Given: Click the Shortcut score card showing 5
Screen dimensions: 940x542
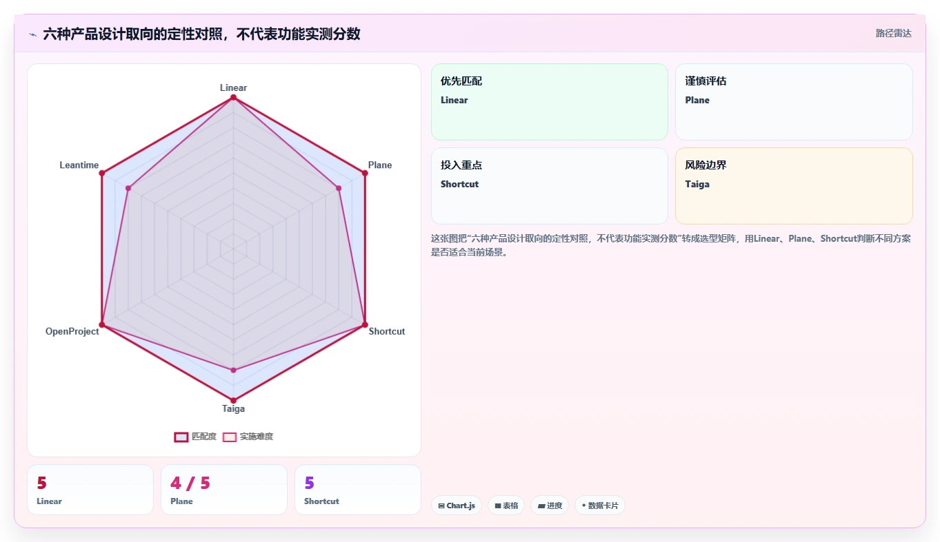Looking at the screenshot, I should (358, 490).
